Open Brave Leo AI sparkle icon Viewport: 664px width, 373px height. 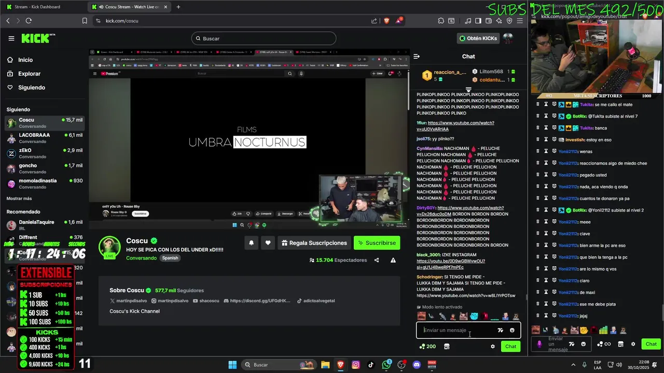click(499, 21)
